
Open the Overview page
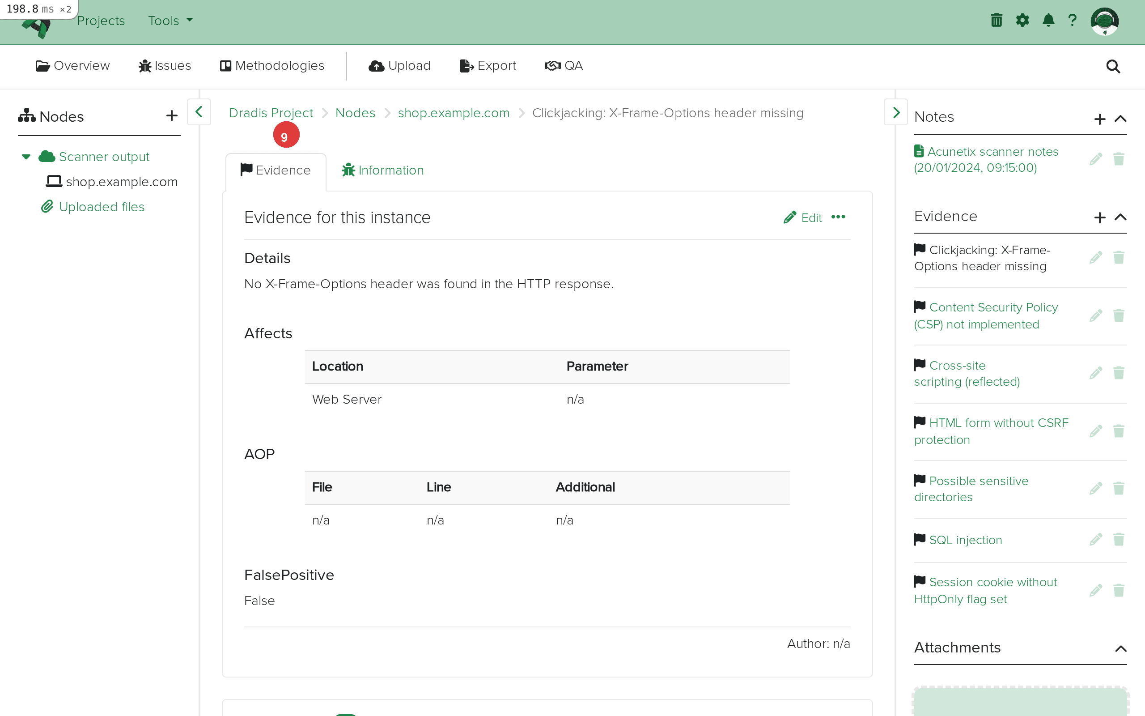[73, 66]
